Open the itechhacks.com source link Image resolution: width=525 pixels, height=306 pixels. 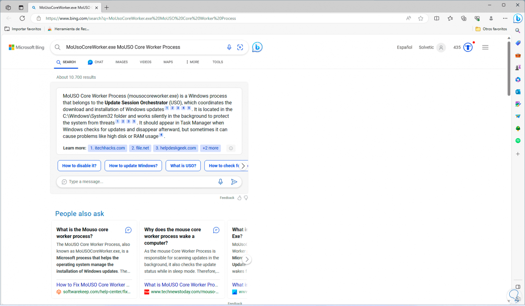point(108,148)
